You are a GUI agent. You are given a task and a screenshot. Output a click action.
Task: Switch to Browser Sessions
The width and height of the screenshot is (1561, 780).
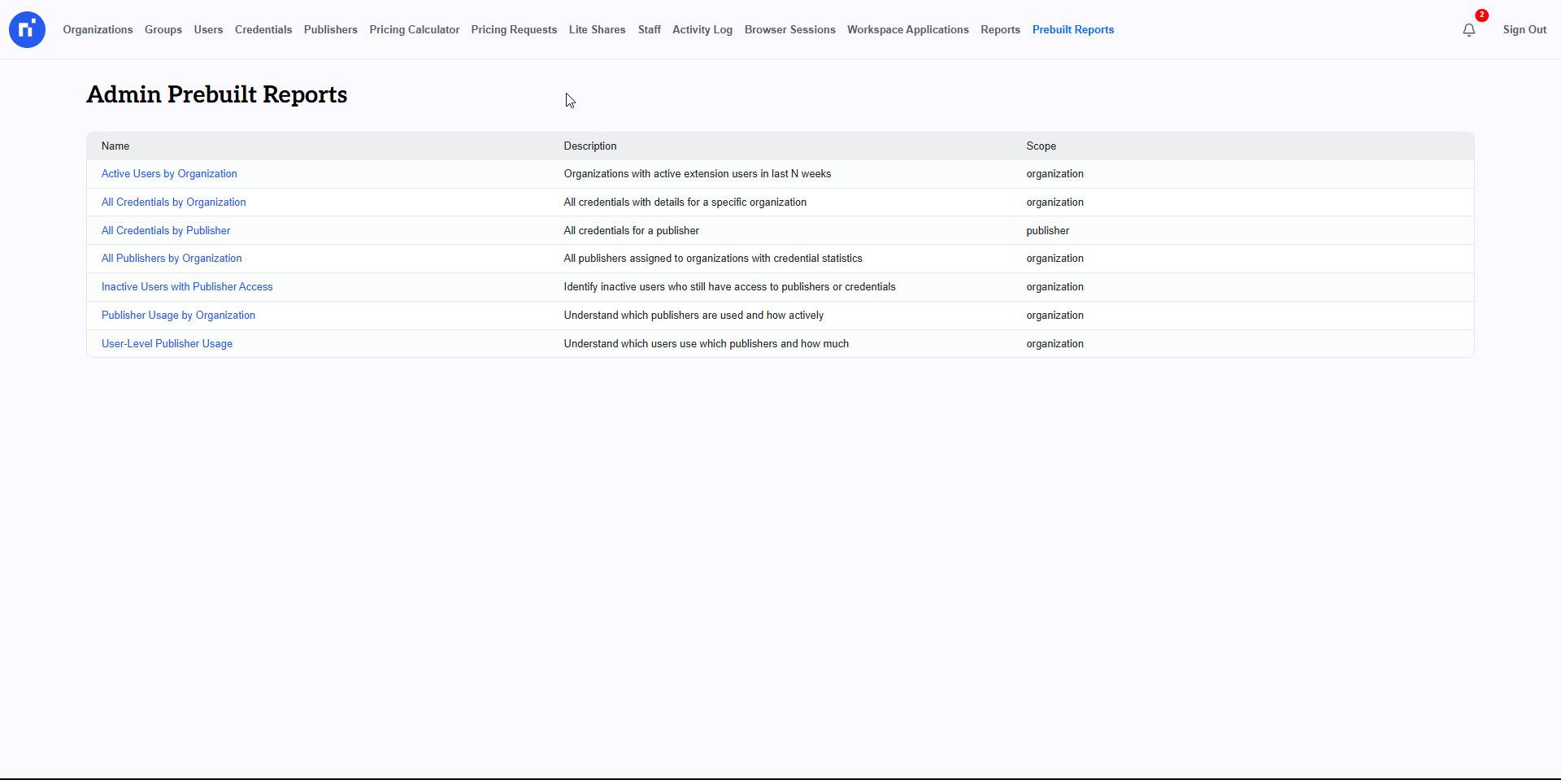(789, 30)
